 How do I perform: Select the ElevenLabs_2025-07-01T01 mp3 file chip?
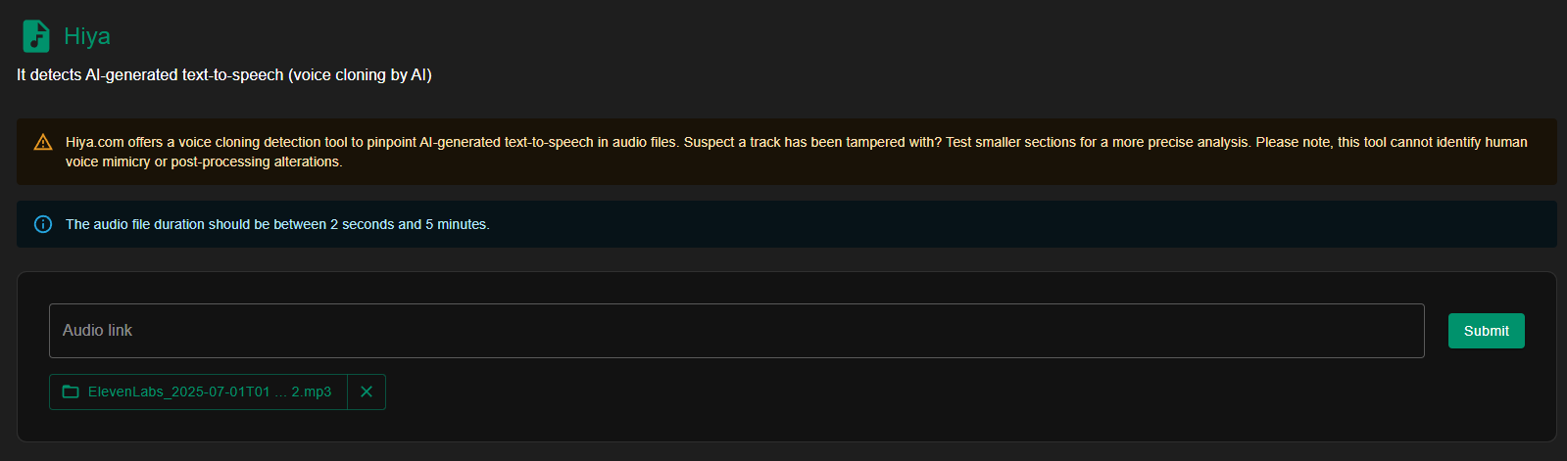pos(199,392)
